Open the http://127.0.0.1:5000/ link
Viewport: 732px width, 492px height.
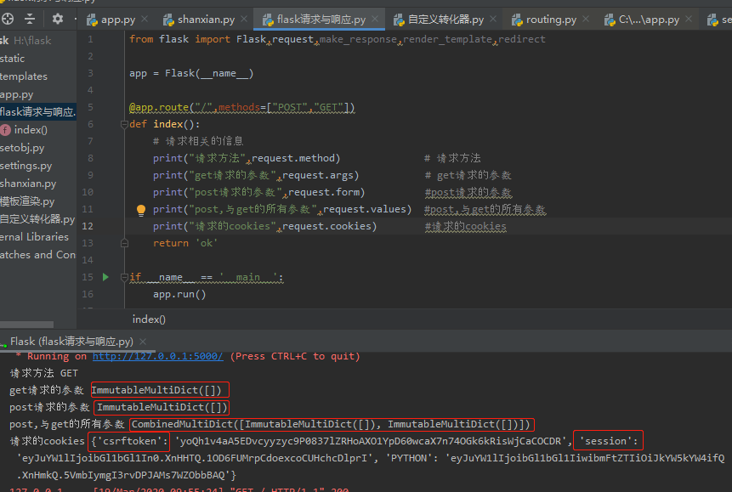pos(158,356)
